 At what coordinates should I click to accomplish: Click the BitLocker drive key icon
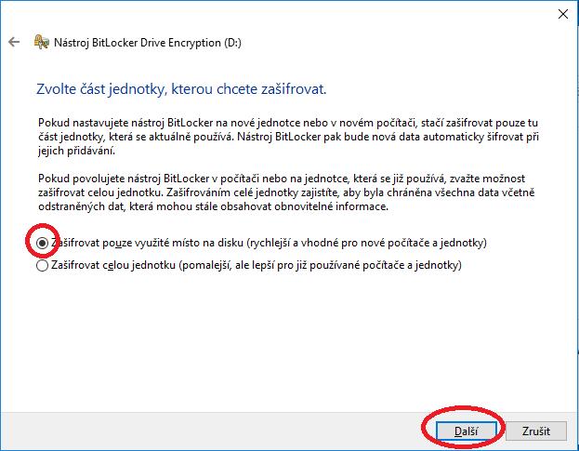click(x=41, y=42)
